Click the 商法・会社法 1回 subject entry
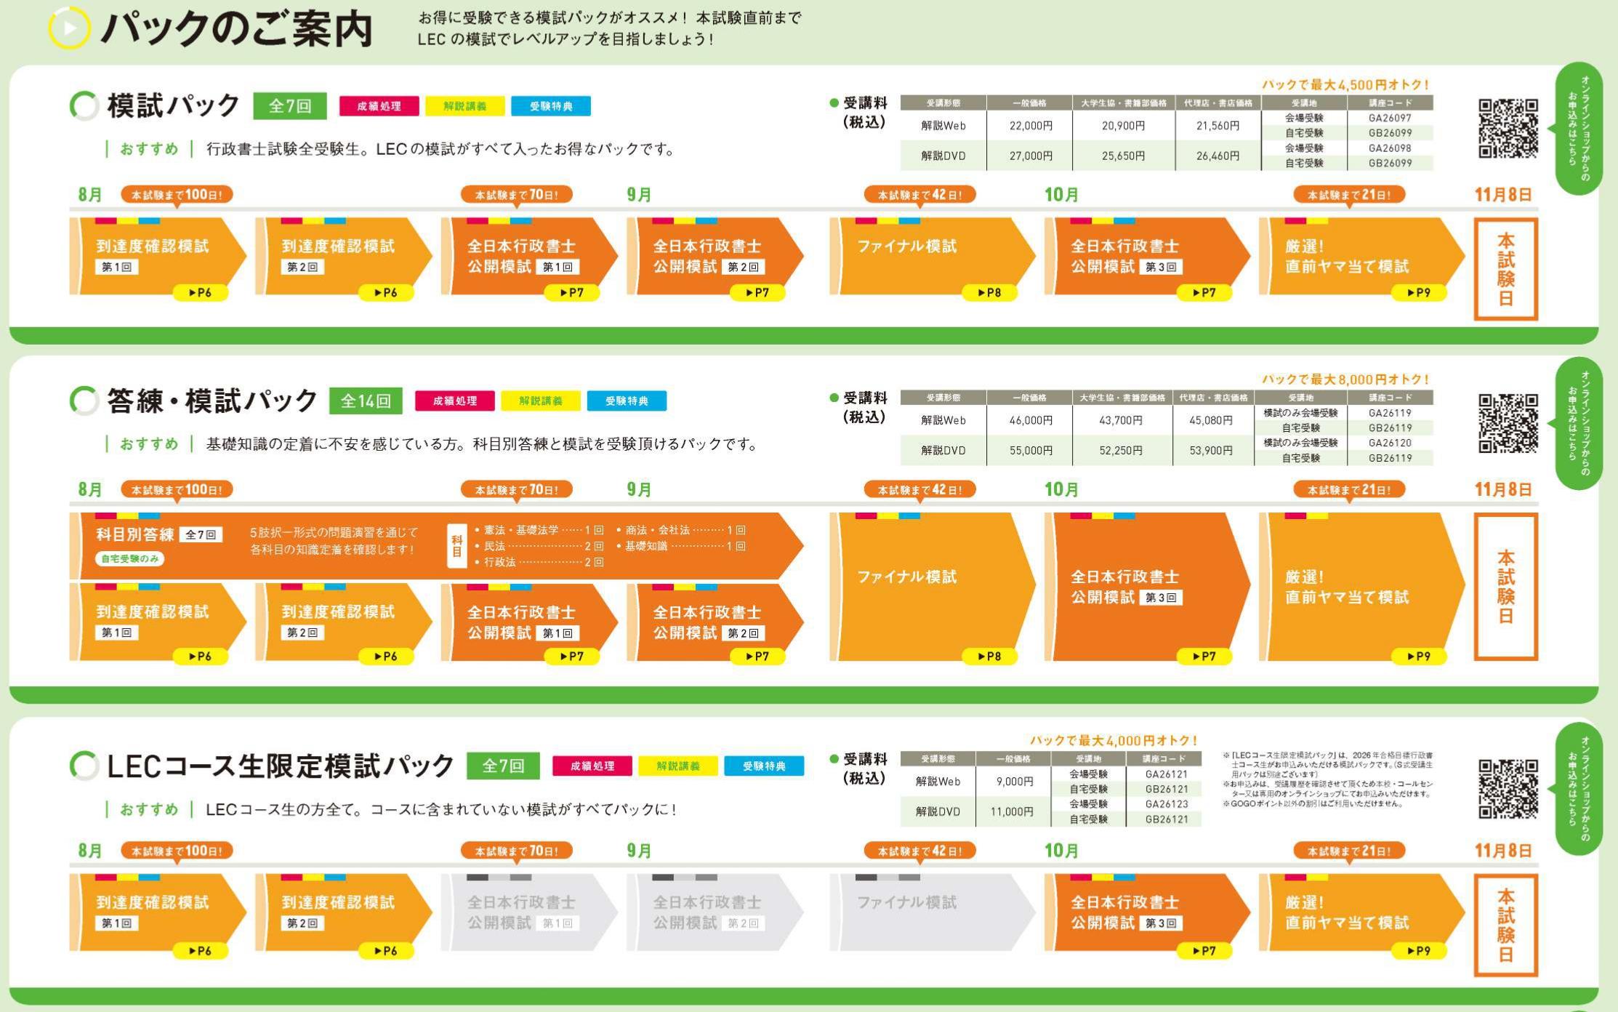This screenshot has height=1012, width=1618. tap(681, 531)
